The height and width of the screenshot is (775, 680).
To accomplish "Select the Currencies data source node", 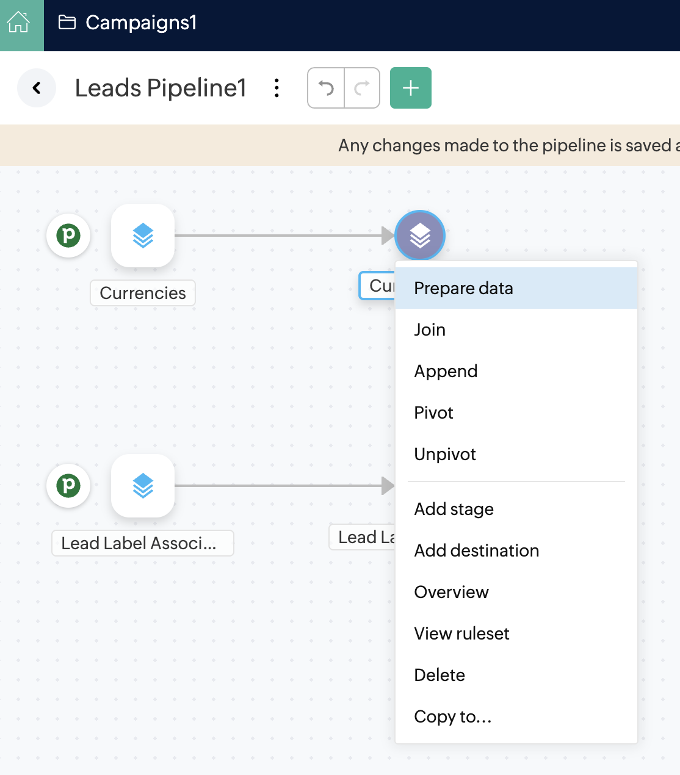I will click(x=143, y=236).
